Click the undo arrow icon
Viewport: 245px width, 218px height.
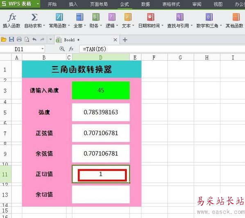pyautogui.click(x=34, y=39)
